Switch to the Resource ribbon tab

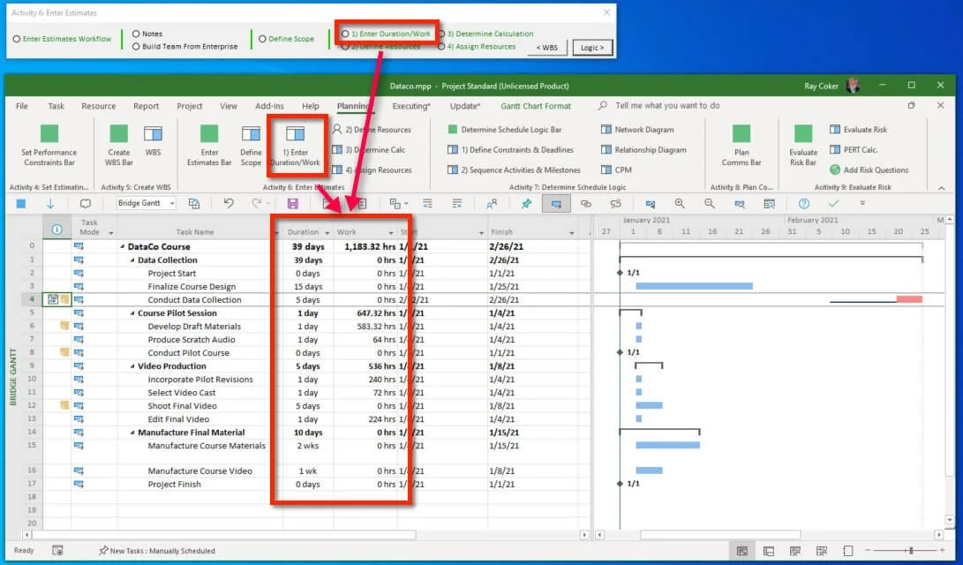click(98, 106)
